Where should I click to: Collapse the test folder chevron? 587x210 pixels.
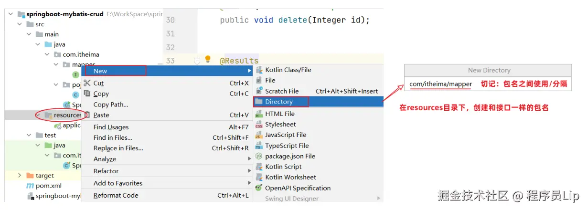pyautogui.click(x=29, y=135)
